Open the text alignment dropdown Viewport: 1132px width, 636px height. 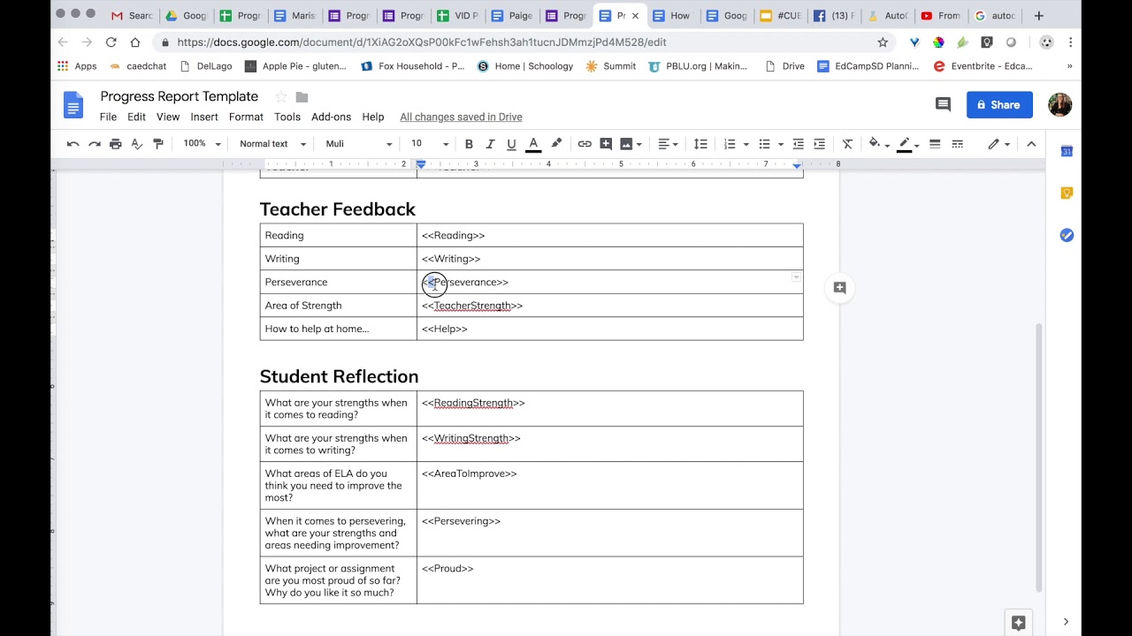(x=669, y=144)
